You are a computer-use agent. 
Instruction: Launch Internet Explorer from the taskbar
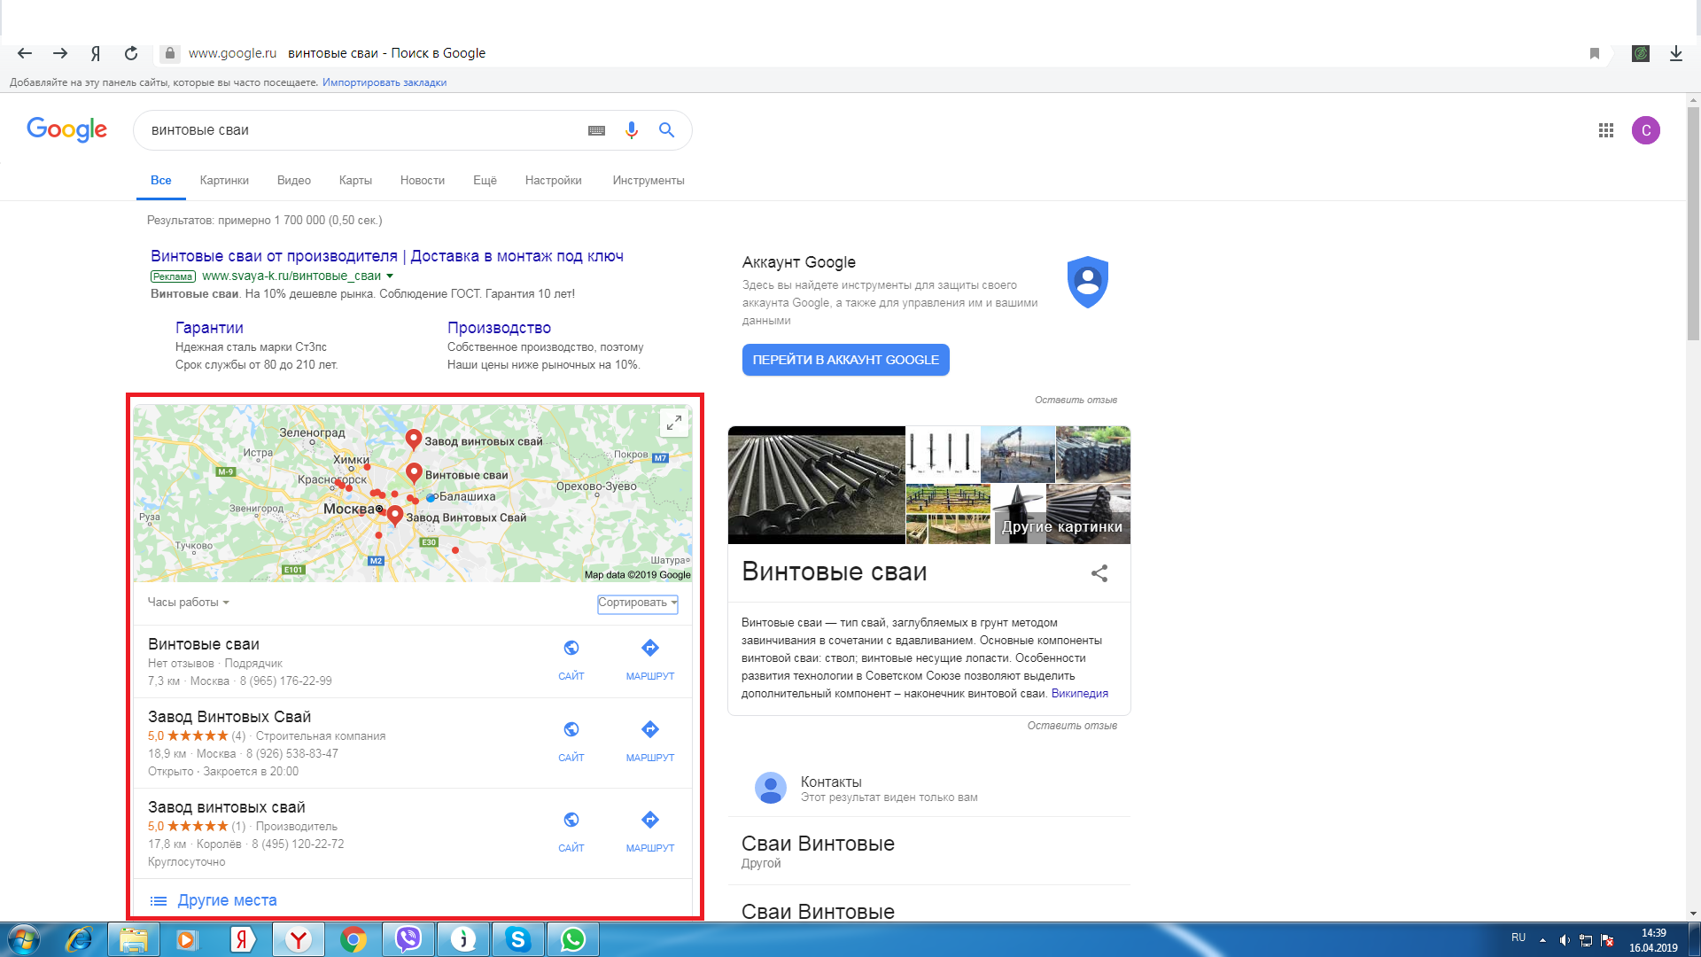pyautogui.click(x=79, y=939)
